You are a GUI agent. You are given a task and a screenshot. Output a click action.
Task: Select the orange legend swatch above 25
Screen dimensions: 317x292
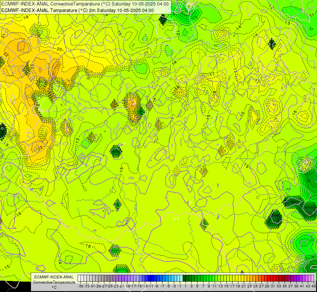coord(254,278)
